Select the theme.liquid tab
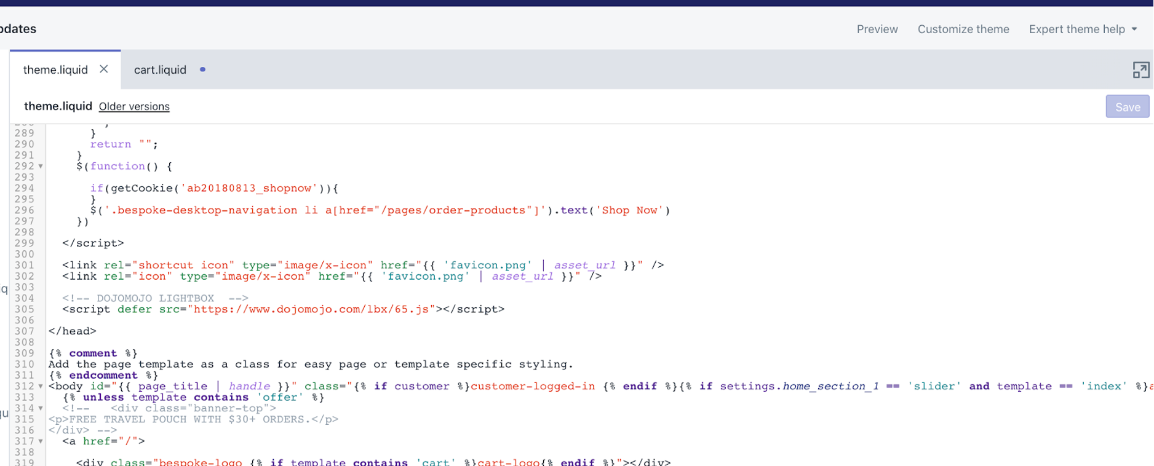The width and height of the screenshot is (1154, 466). [x=55, y=69]
